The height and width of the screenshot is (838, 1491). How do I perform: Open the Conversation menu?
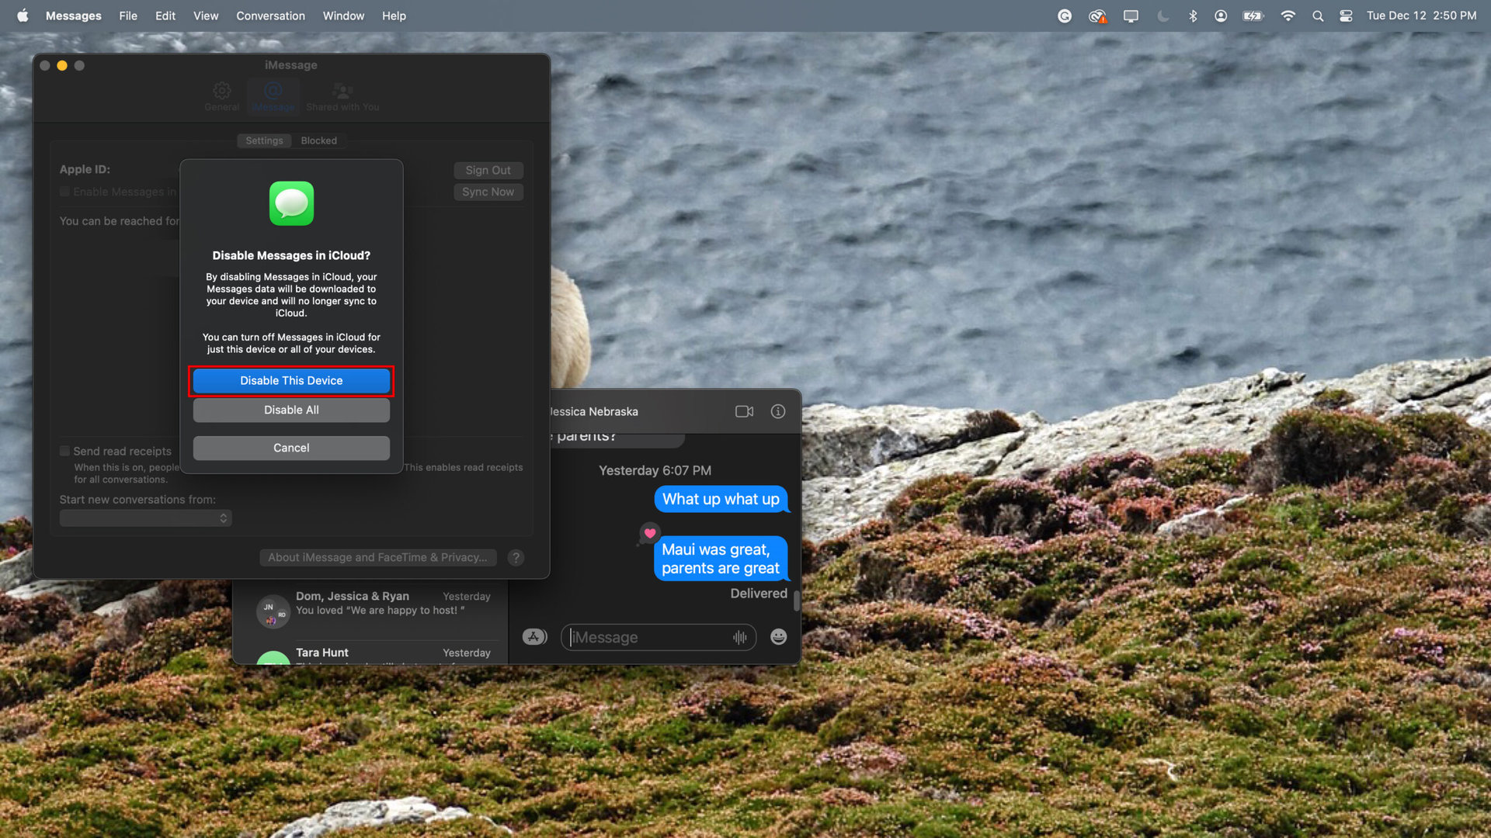point(270,16)
